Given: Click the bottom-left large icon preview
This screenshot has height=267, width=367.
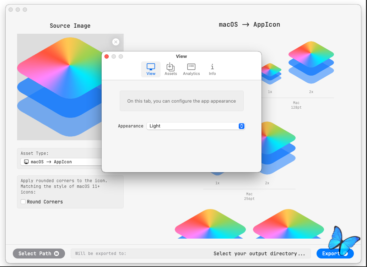Looking at the screenshot, I should click(210, 224).
